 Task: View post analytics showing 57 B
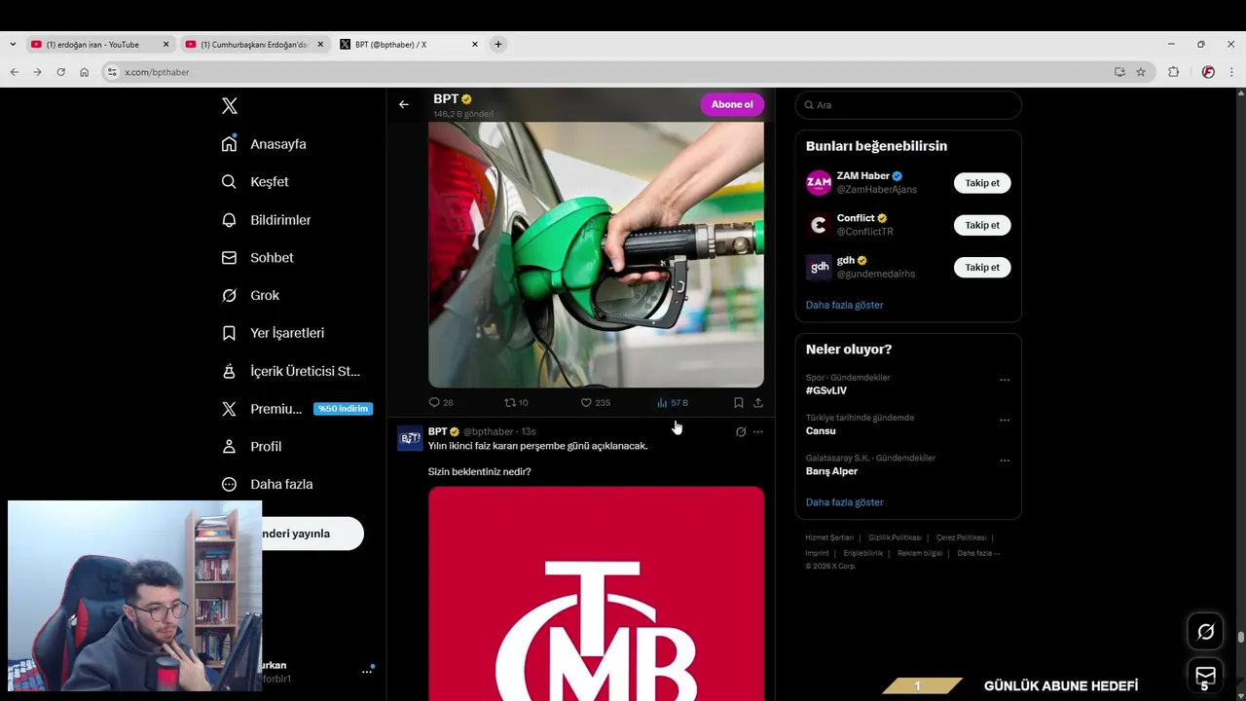point(672,402)
